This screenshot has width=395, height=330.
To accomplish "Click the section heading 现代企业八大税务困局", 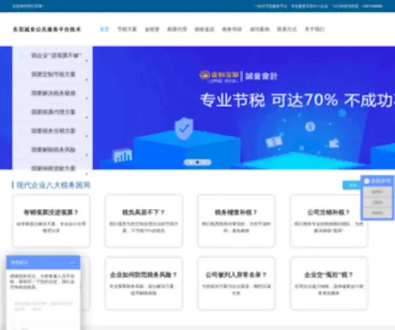I will coord(54,185).
